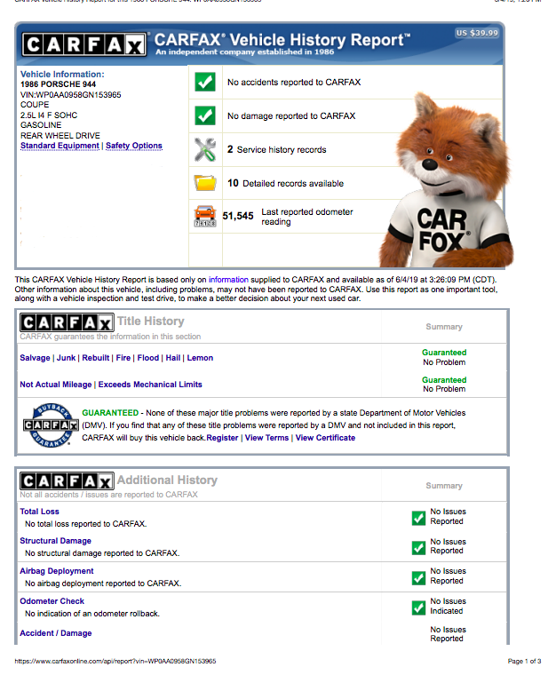Click 'No indication of an odometer rollback' text
The image size is (556, 675).
click(x=92, y=614)
